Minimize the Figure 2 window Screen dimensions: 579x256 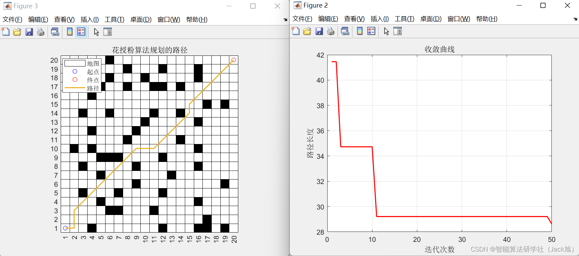coord(519,5)
